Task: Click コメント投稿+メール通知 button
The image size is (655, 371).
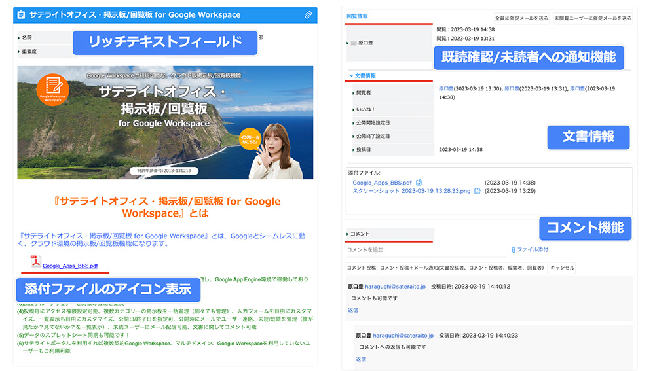Action: point(462,268)
